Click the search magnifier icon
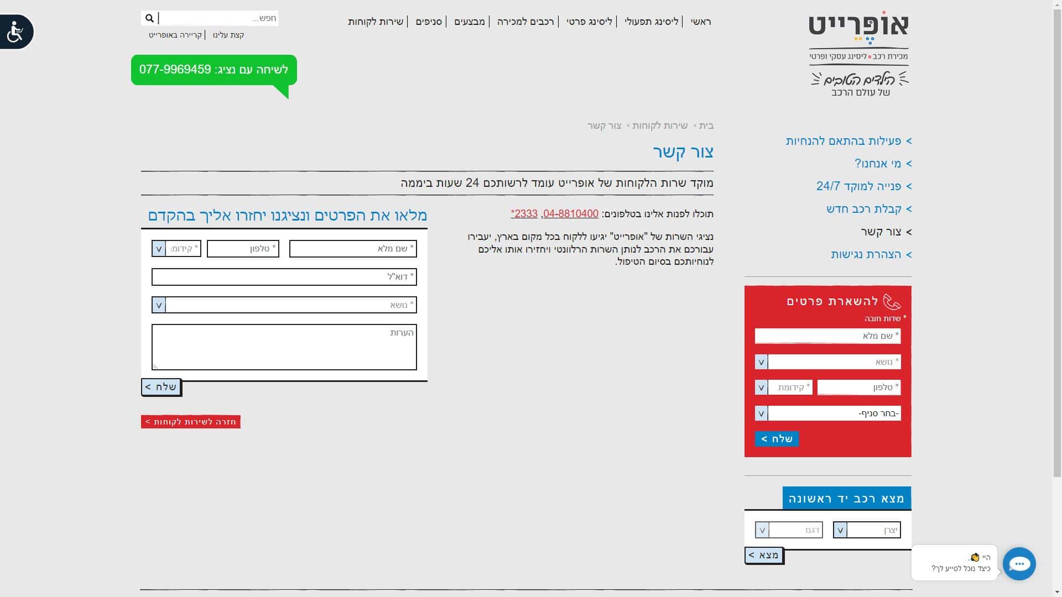The width and height of the screenshot is (1062, 597). 149,18
